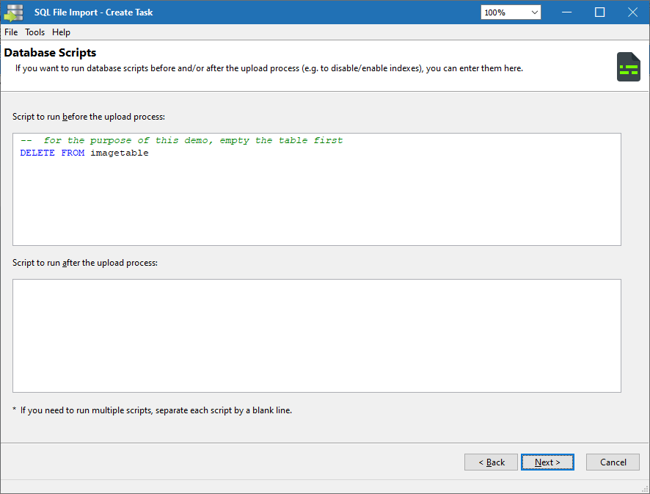
Task: Click the resize grip at bottom-right
Action: [x=646, y=490]
